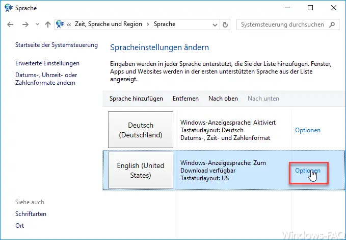Click the address bar language globe icon
Screen dimensions: 346x240
pyautogui.click(x=60, y=24)
